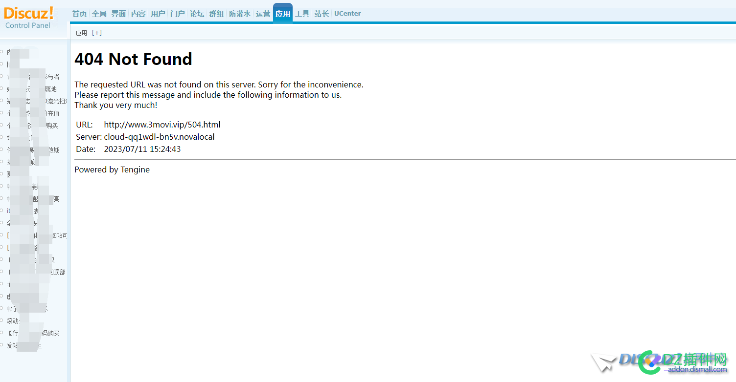Screen dimensions: 736x382
Task: Go to the 运营 tab
Action: pyautogui.click(x=263, y=14)
